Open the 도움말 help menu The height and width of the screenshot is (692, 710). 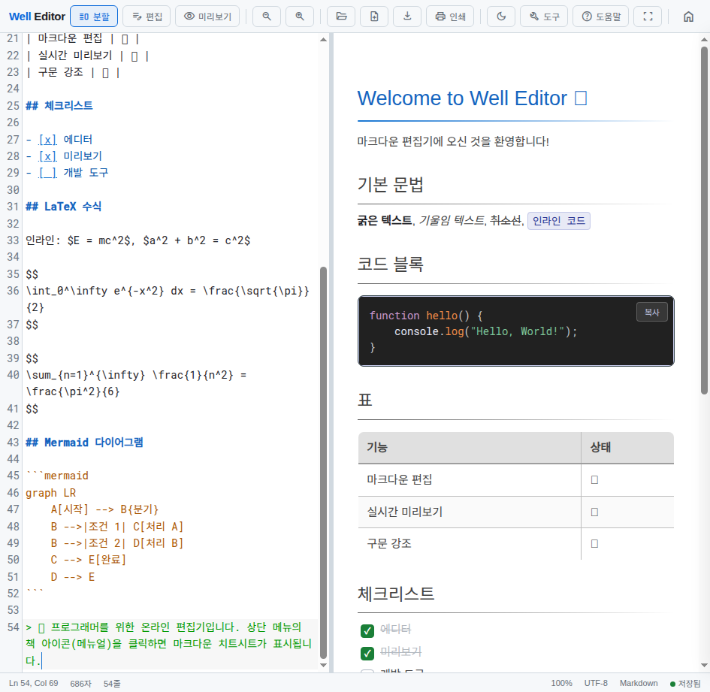[x=601, y=17]
